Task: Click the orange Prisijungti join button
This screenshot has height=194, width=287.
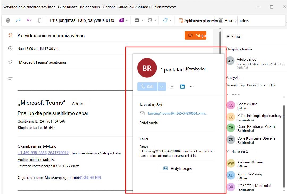Action: pos(196,35)
